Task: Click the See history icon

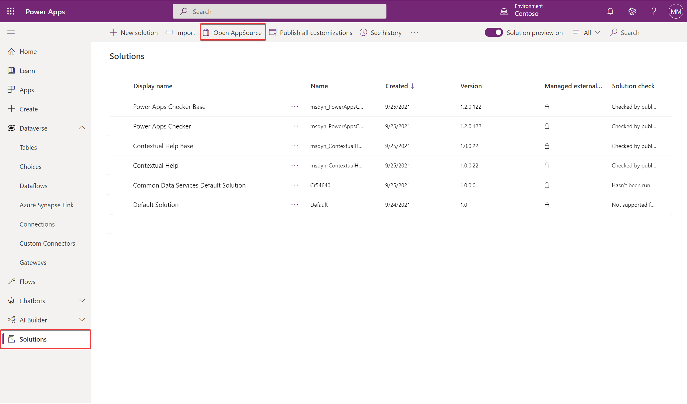Action: click(364, 32)
